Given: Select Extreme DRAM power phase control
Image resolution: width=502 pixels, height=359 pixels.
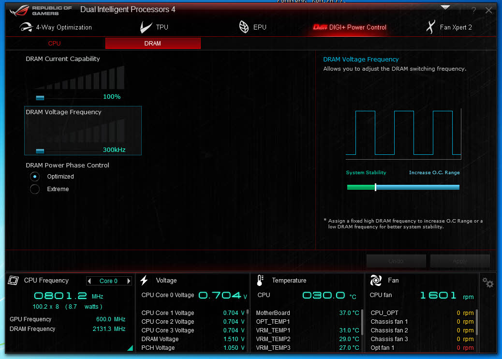Looking at the screenshot, I should point(35,189).
